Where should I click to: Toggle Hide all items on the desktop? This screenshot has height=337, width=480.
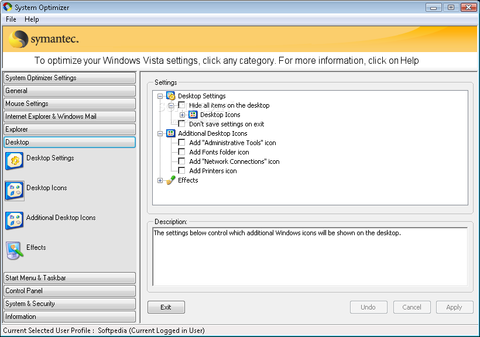tap(181, 105)
